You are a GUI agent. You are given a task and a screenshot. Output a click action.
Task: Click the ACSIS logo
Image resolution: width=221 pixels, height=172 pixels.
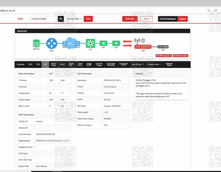click(20, 19)
